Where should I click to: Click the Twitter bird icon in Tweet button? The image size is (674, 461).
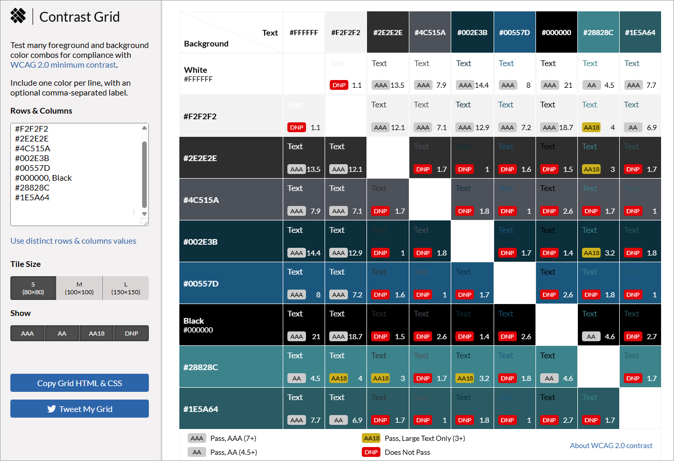click(51, 409)
